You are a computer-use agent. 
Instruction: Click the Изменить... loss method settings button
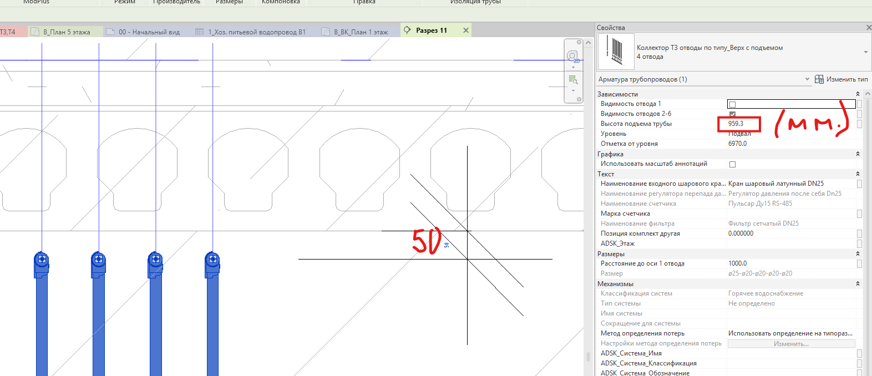pyautogui.click(x=791, y=344)
